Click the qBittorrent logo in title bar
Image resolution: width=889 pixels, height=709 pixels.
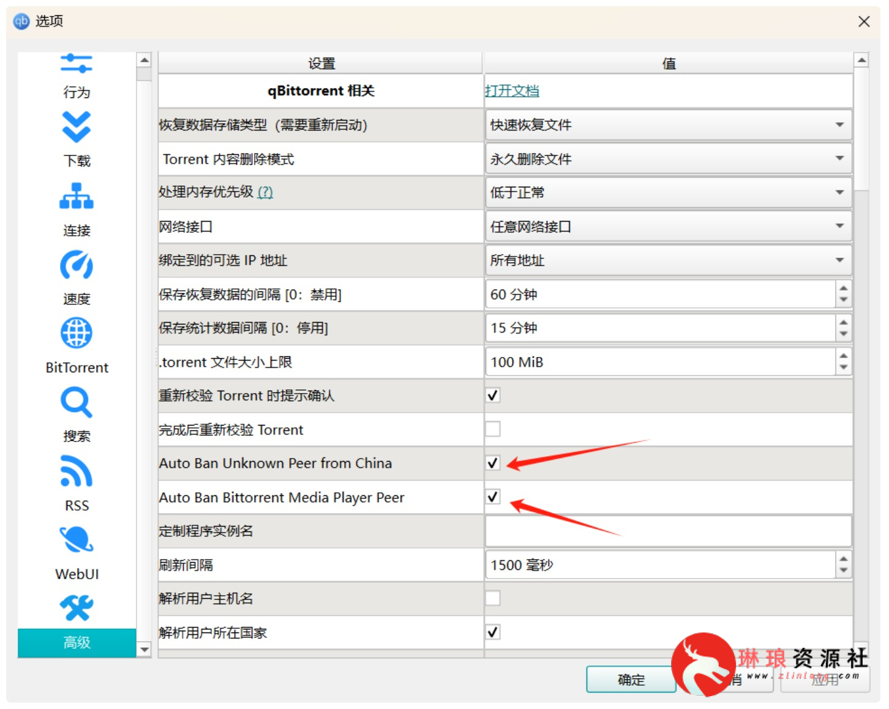(21, 21)
